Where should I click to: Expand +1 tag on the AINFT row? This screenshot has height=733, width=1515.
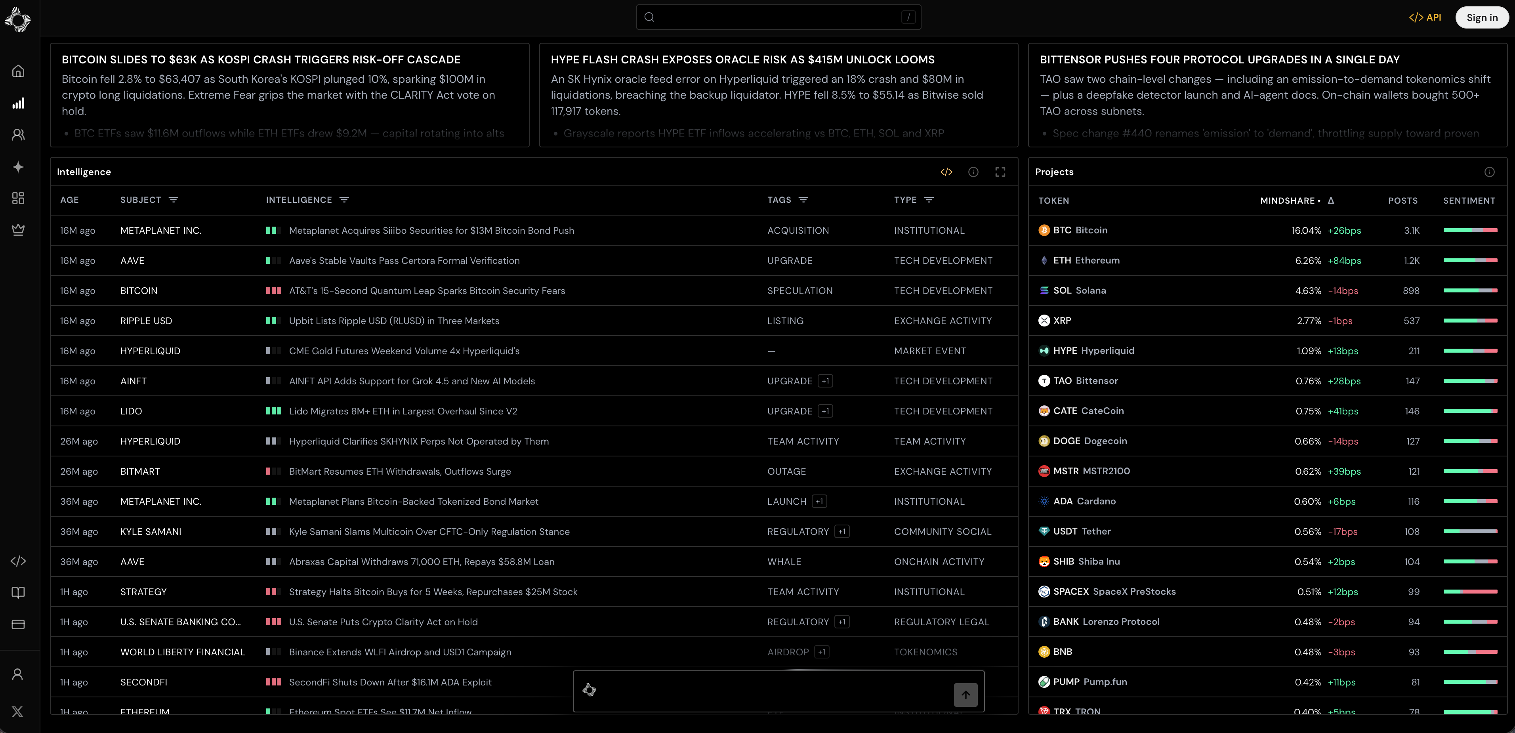click(826, 381)
